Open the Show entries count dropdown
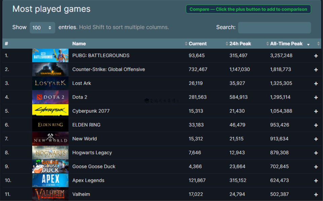 click(x=42, y=28)
